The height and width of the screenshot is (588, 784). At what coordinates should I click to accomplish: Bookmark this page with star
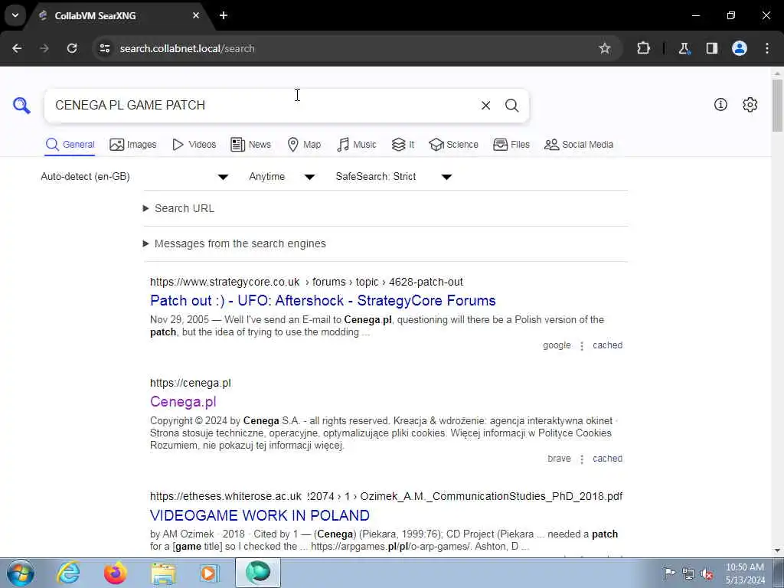(x=605, y=48)
